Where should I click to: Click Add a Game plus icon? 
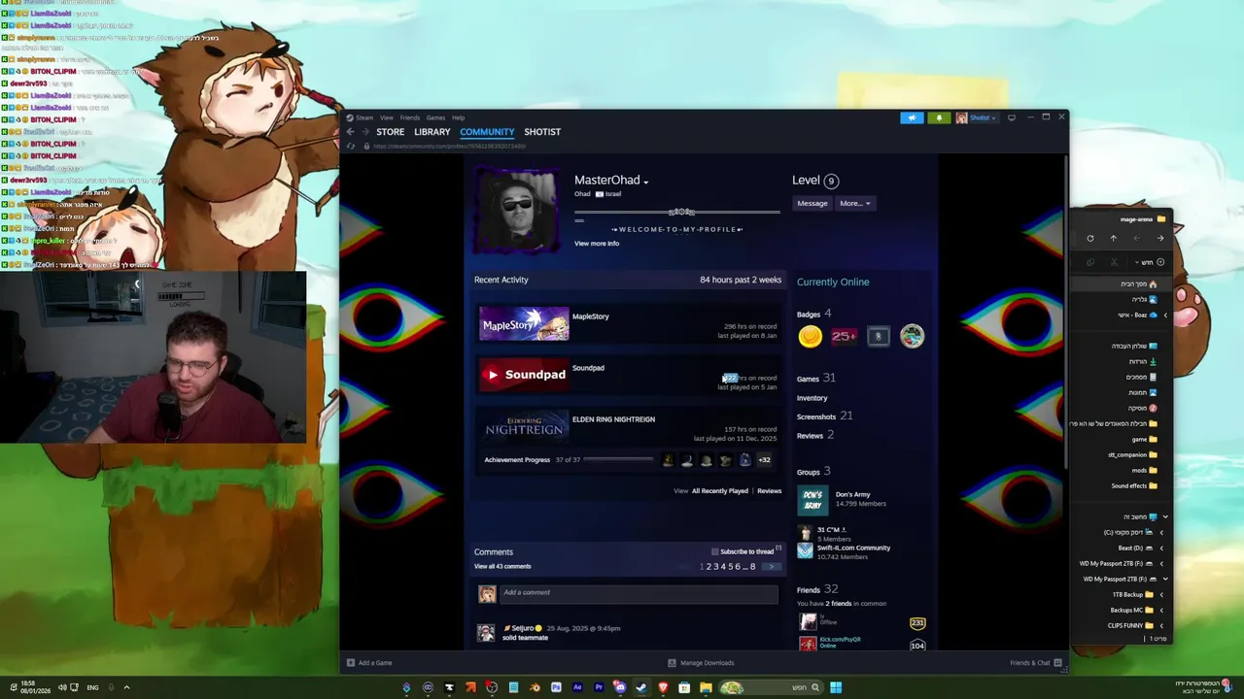pos(351,663)
